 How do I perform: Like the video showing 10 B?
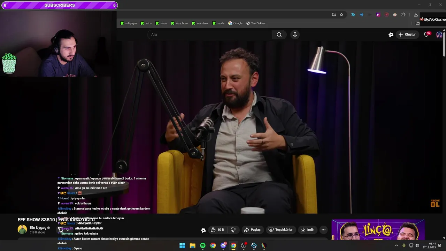[217, 230]
